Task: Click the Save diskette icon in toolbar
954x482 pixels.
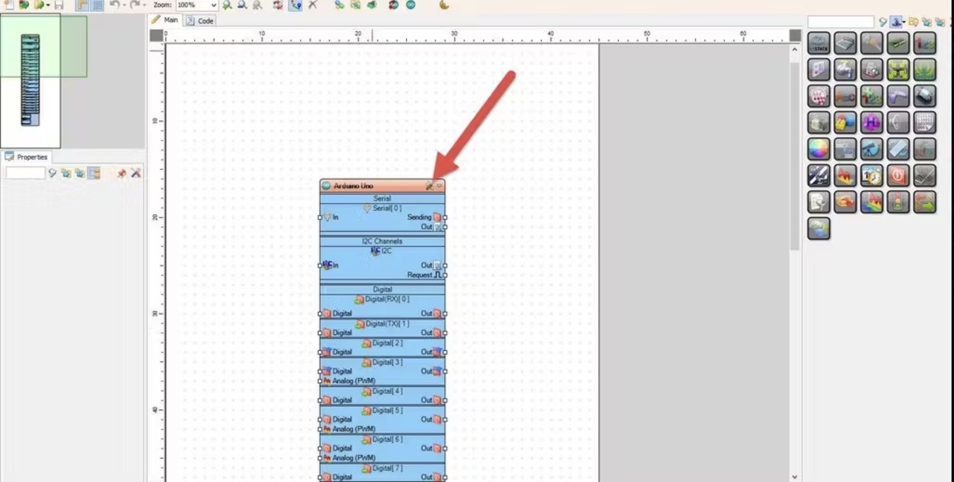Action: tap(59, 5)
